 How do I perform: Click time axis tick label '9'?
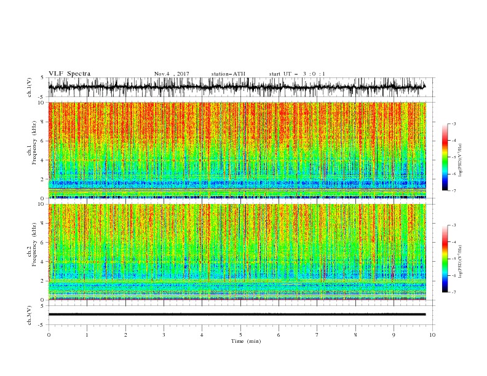click(394, 335)
